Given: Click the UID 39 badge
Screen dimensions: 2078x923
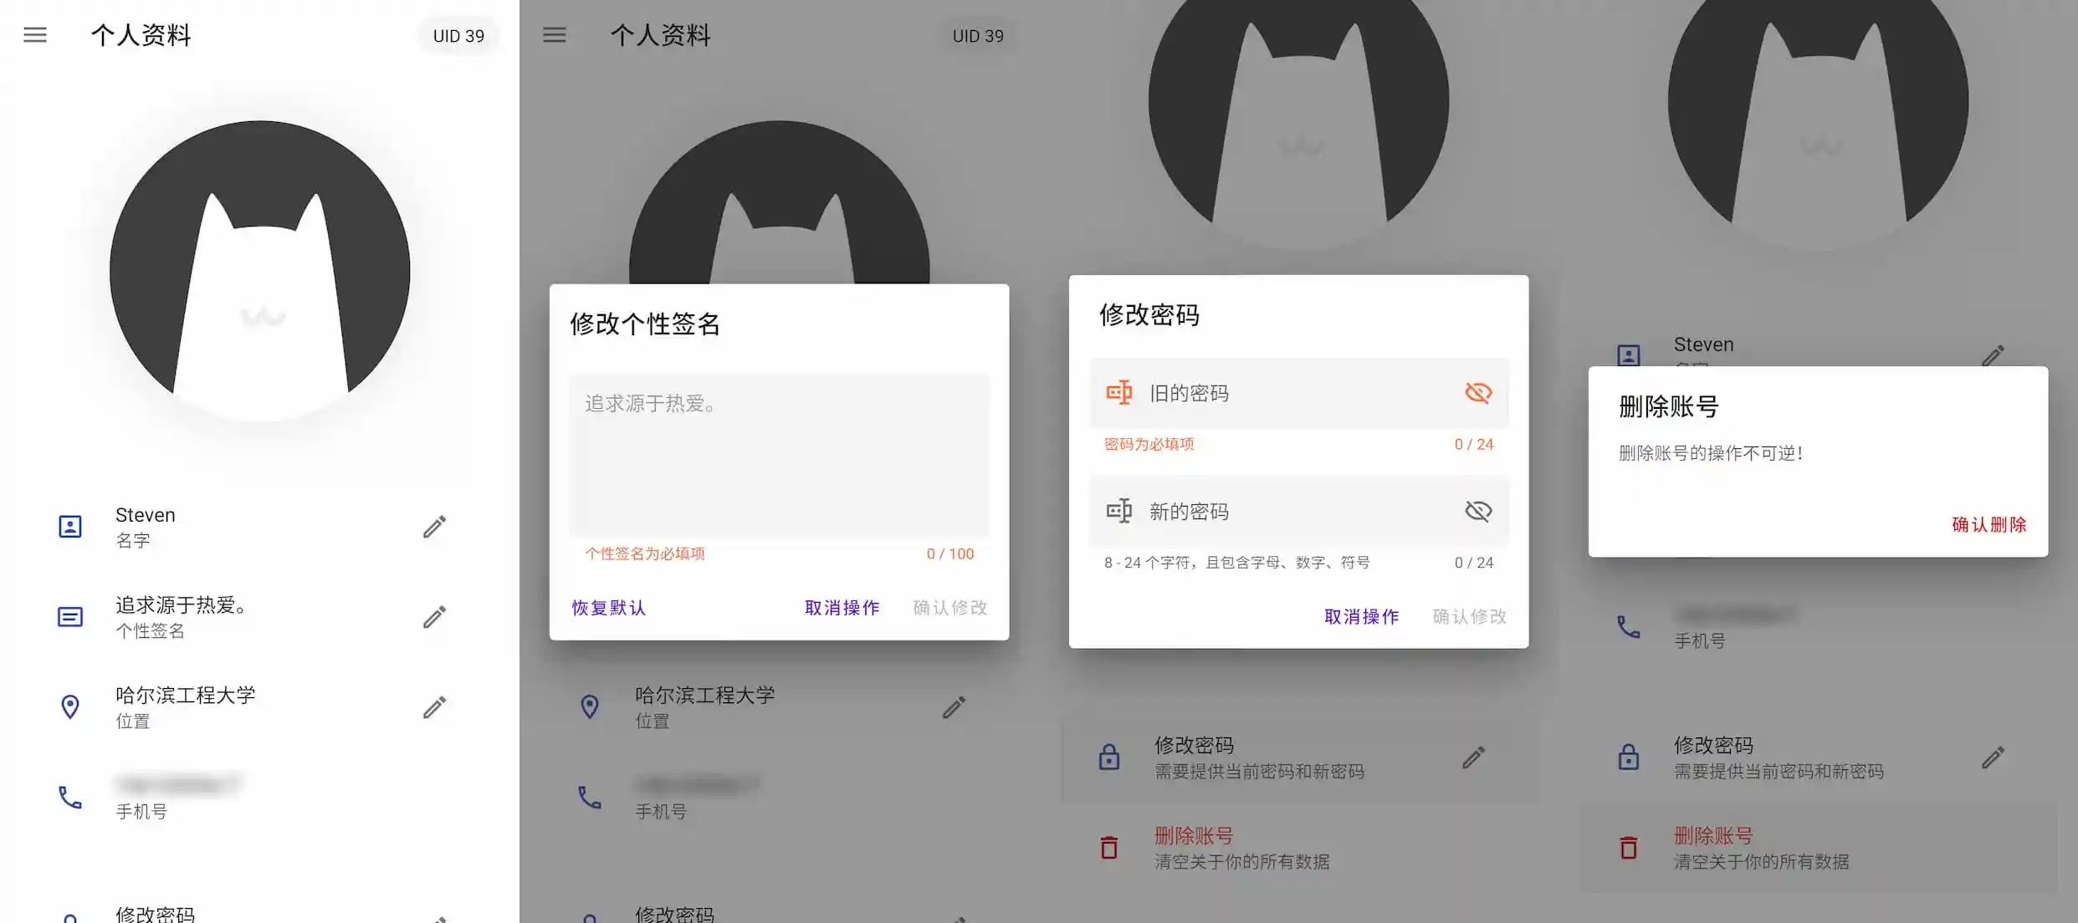Looking at the screenshot, I should [x=458, y=36].
